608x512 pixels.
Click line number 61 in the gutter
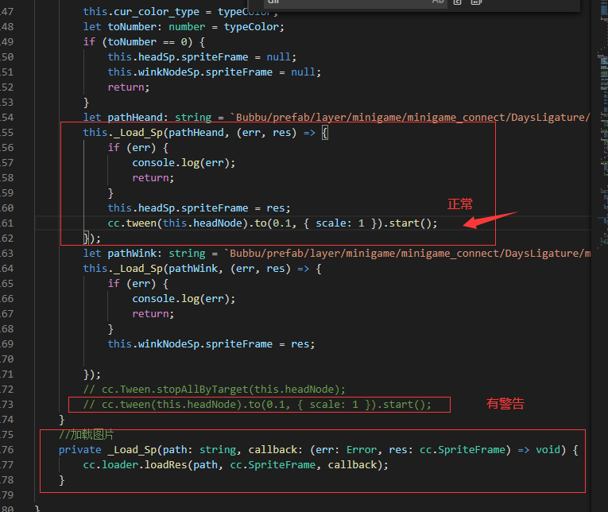click(x=6, y=223)
